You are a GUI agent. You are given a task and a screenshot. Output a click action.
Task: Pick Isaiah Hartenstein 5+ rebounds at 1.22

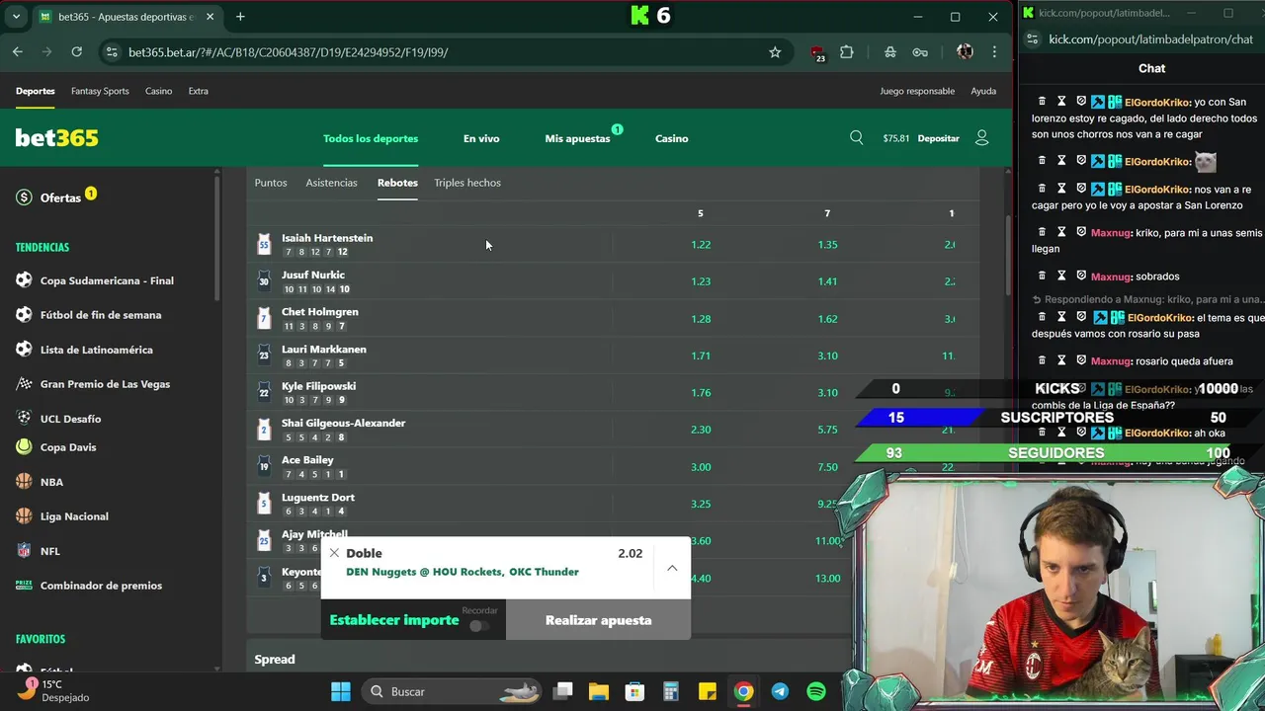701,245
